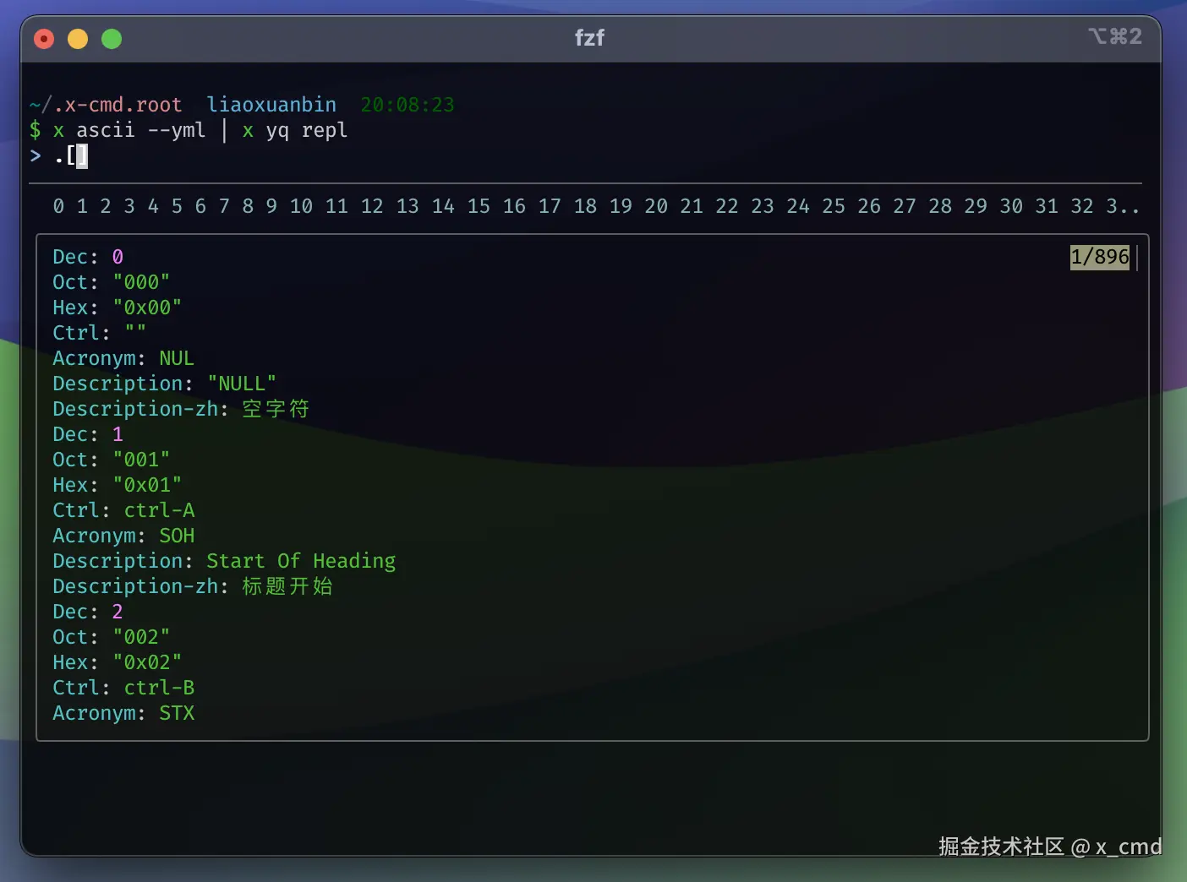The height and width of the screenshot is (882, 1187).
Task: Select index 13 in the candidate list
Action: 408,206
